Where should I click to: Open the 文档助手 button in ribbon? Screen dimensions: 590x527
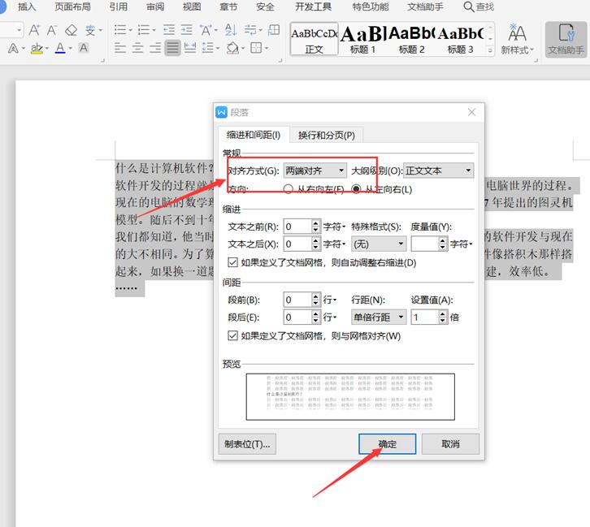click(x=566, y=40)
